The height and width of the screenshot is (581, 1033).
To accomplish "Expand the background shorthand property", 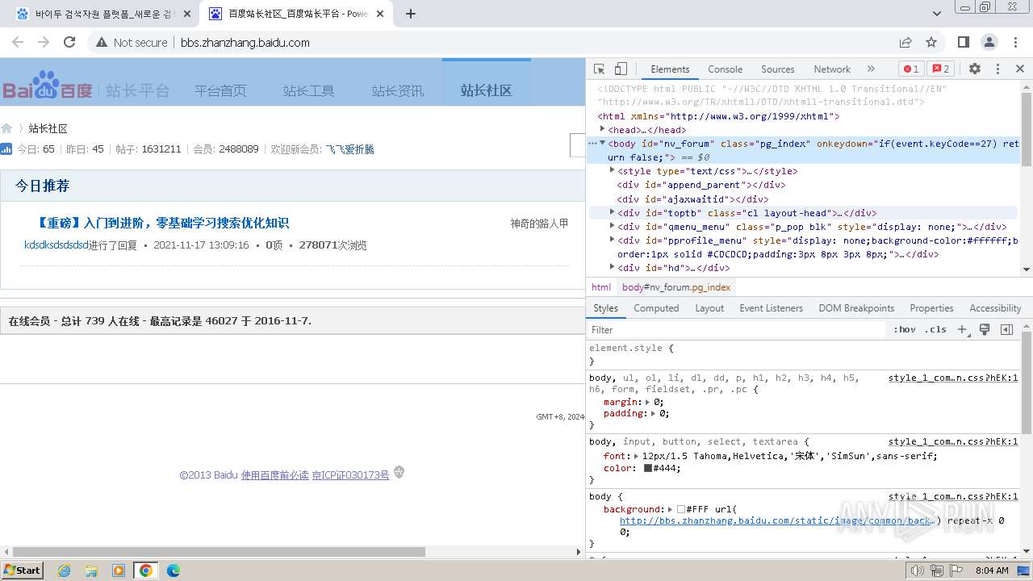I will (671, 509).
